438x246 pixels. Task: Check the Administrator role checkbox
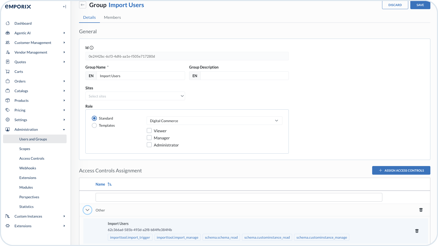(x=149, y=145)
